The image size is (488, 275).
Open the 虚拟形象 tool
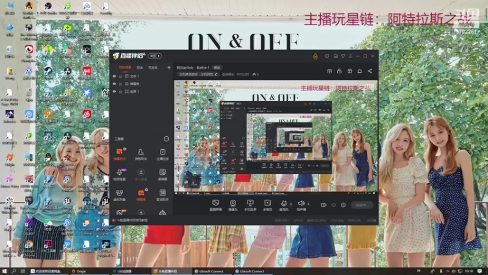click(119, 195)
